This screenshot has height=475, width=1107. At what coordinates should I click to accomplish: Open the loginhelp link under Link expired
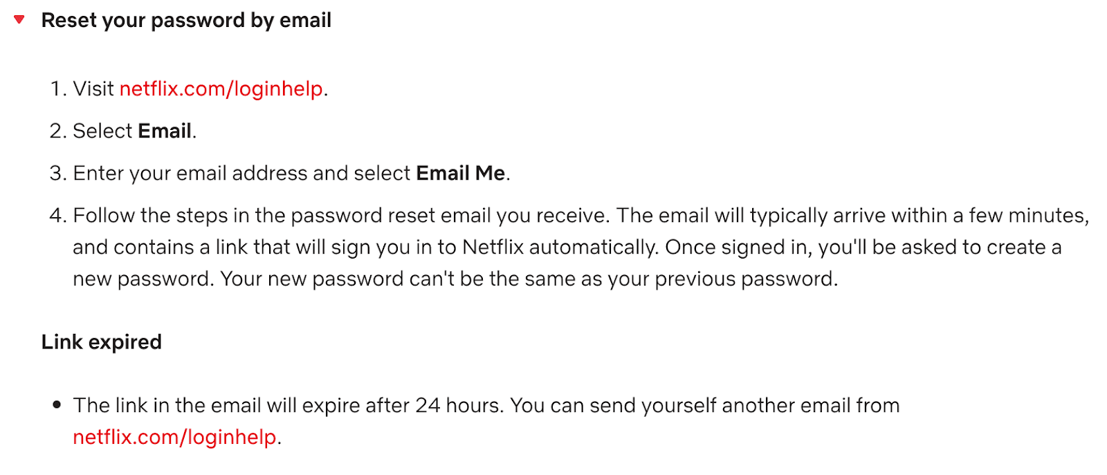click(174, 437)
